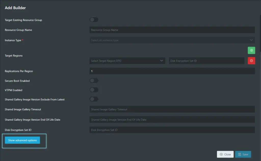
Task: Toggle Shared Gallery Image Version Exclude From Latest
Action: point(94,99)
